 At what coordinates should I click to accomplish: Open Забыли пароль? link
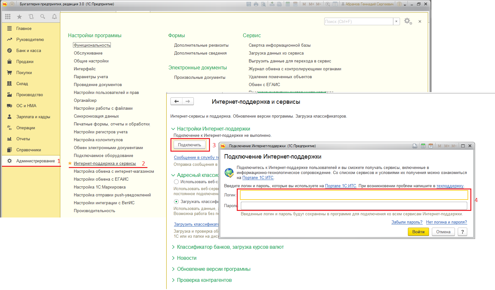tap(407, 222)
